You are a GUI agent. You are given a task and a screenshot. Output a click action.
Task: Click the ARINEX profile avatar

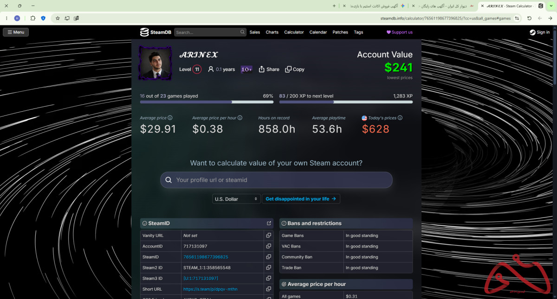coord(155,63)
